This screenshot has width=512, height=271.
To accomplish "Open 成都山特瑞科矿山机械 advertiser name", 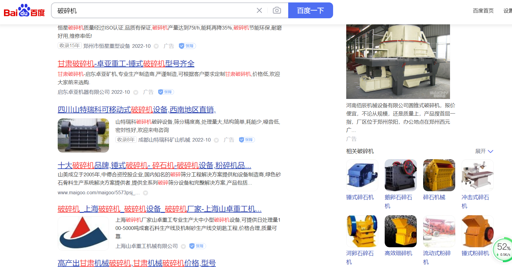I will [164, 140].
